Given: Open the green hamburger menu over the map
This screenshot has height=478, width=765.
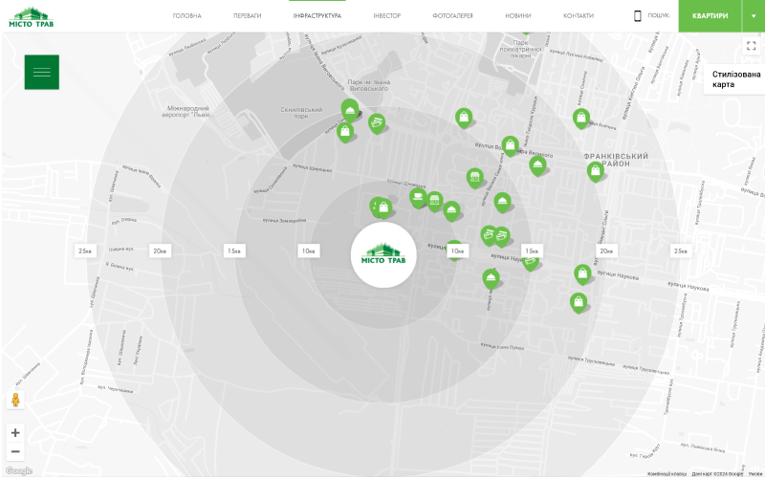Looking at the screenshot, I should [x=42, y=73].
